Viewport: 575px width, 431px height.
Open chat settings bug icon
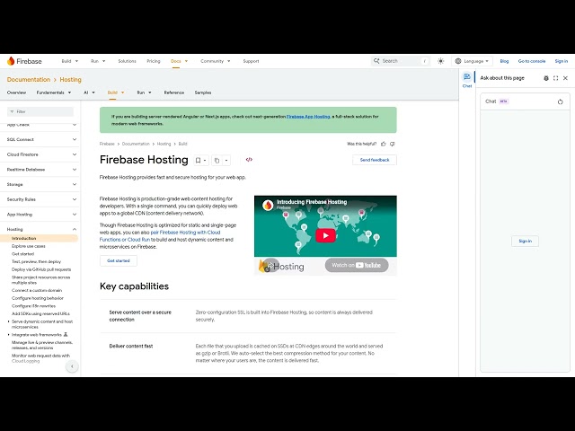[546, 78]
